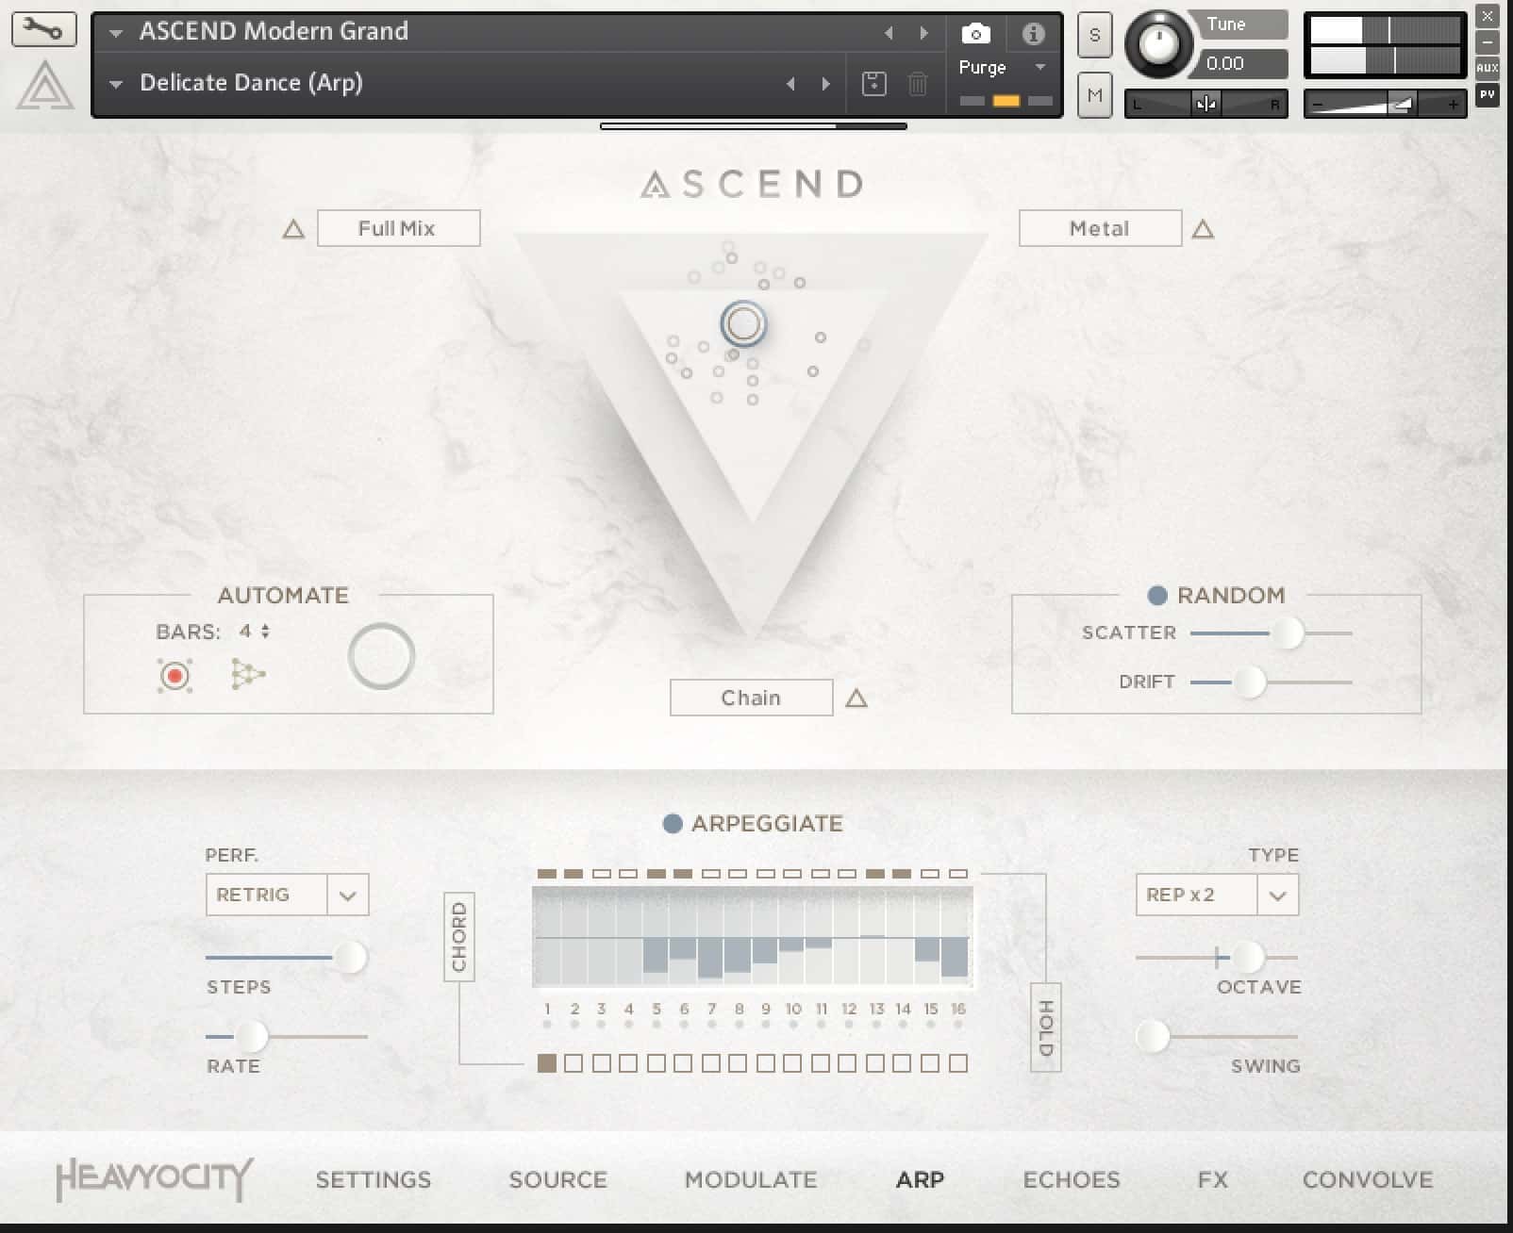Click the minus minimize view button at top right

(1487, 42)
